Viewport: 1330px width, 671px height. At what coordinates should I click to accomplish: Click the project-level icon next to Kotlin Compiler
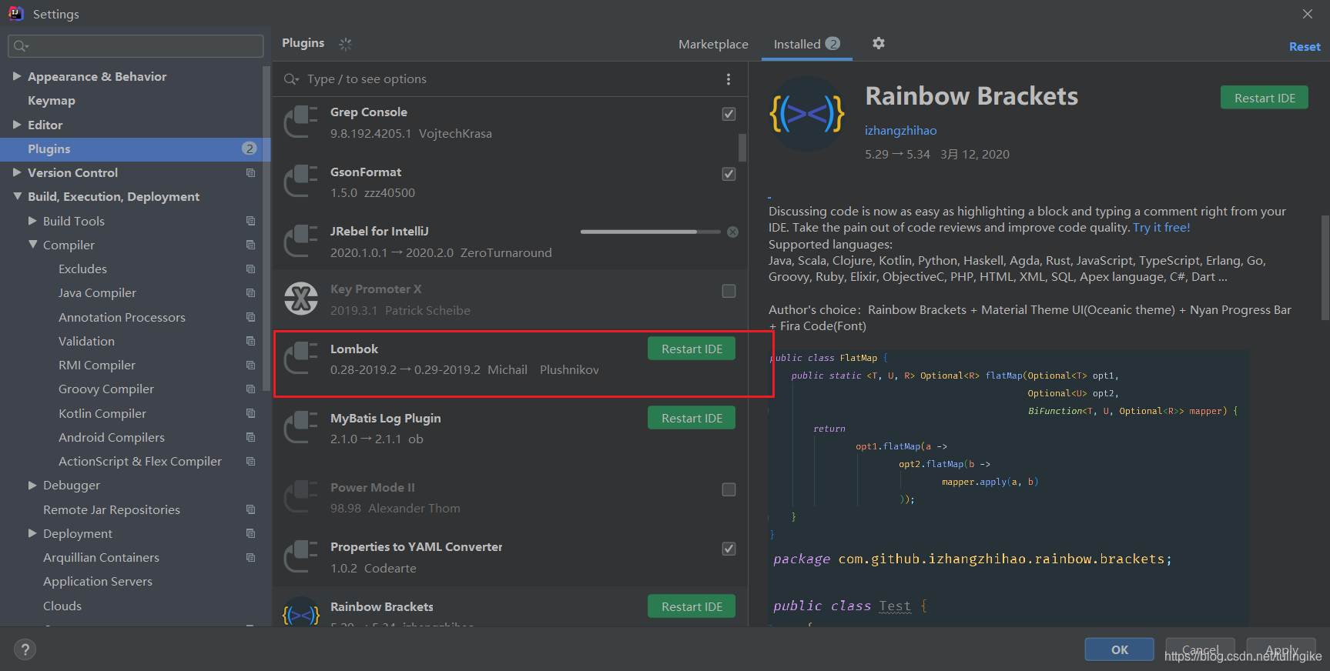point(250,413)
